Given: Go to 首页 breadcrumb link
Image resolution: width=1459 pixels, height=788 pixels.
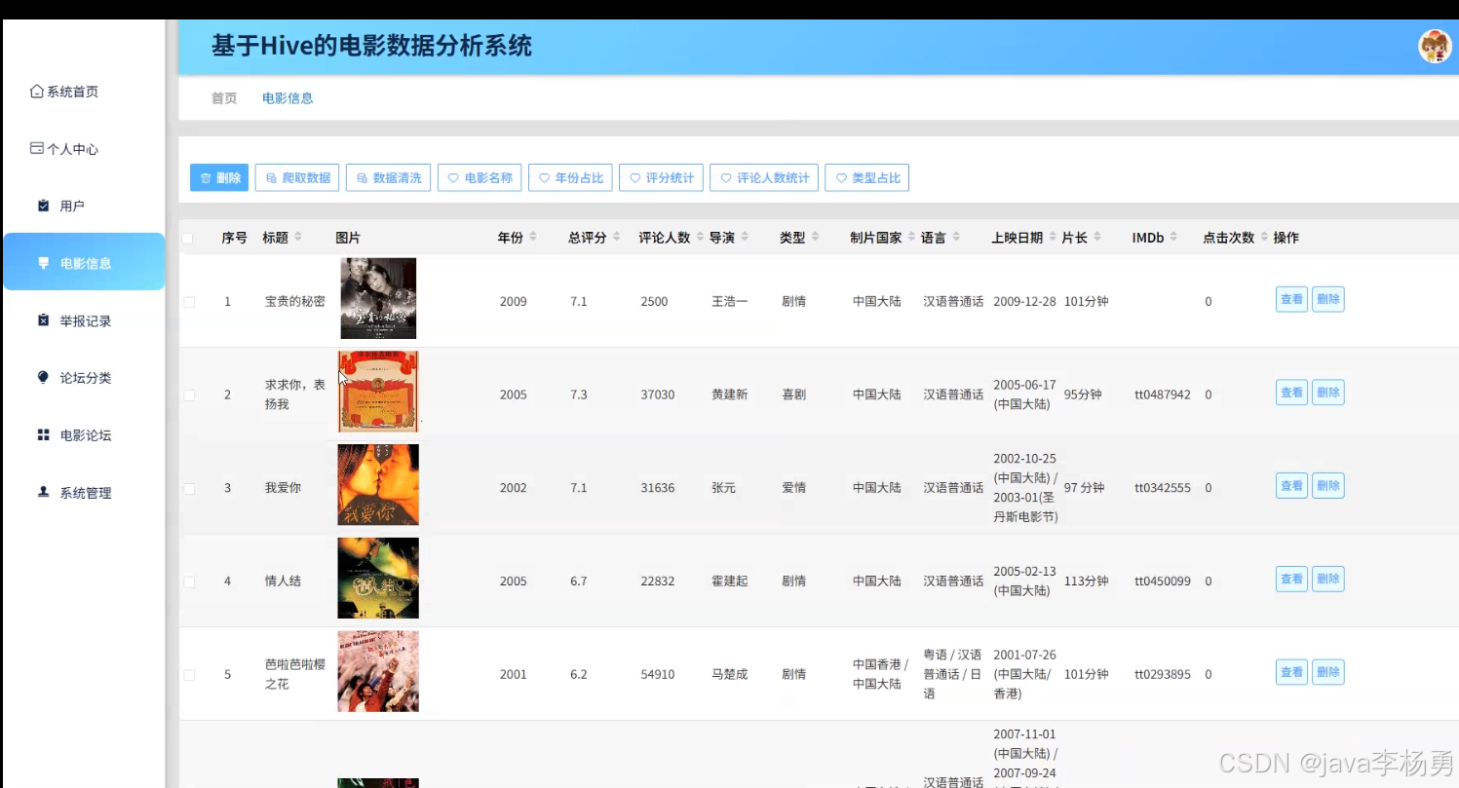Looking at the screenshot, I should (224, 98).
